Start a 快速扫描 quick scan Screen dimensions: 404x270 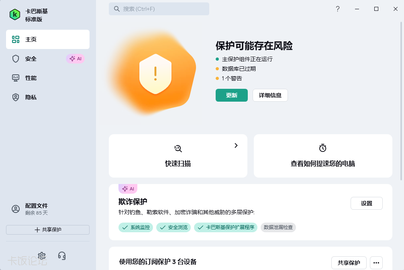(x=178, y=156)
